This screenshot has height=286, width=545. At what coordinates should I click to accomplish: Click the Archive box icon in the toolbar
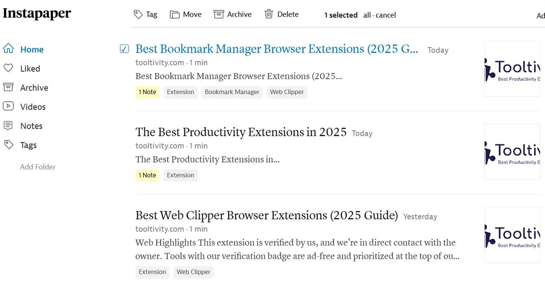pos(218,15)
